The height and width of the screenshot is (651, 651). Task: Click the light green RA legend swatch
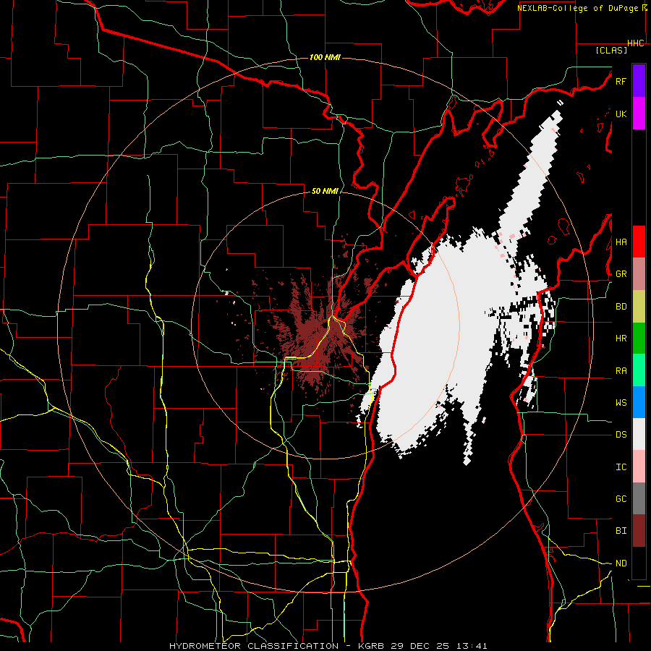tap(639, 370)
